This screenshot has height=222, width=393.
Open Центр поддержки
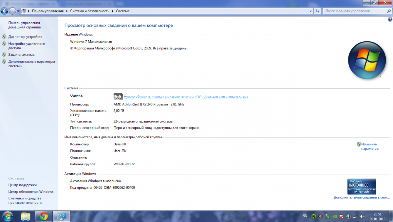coord(23,185)
